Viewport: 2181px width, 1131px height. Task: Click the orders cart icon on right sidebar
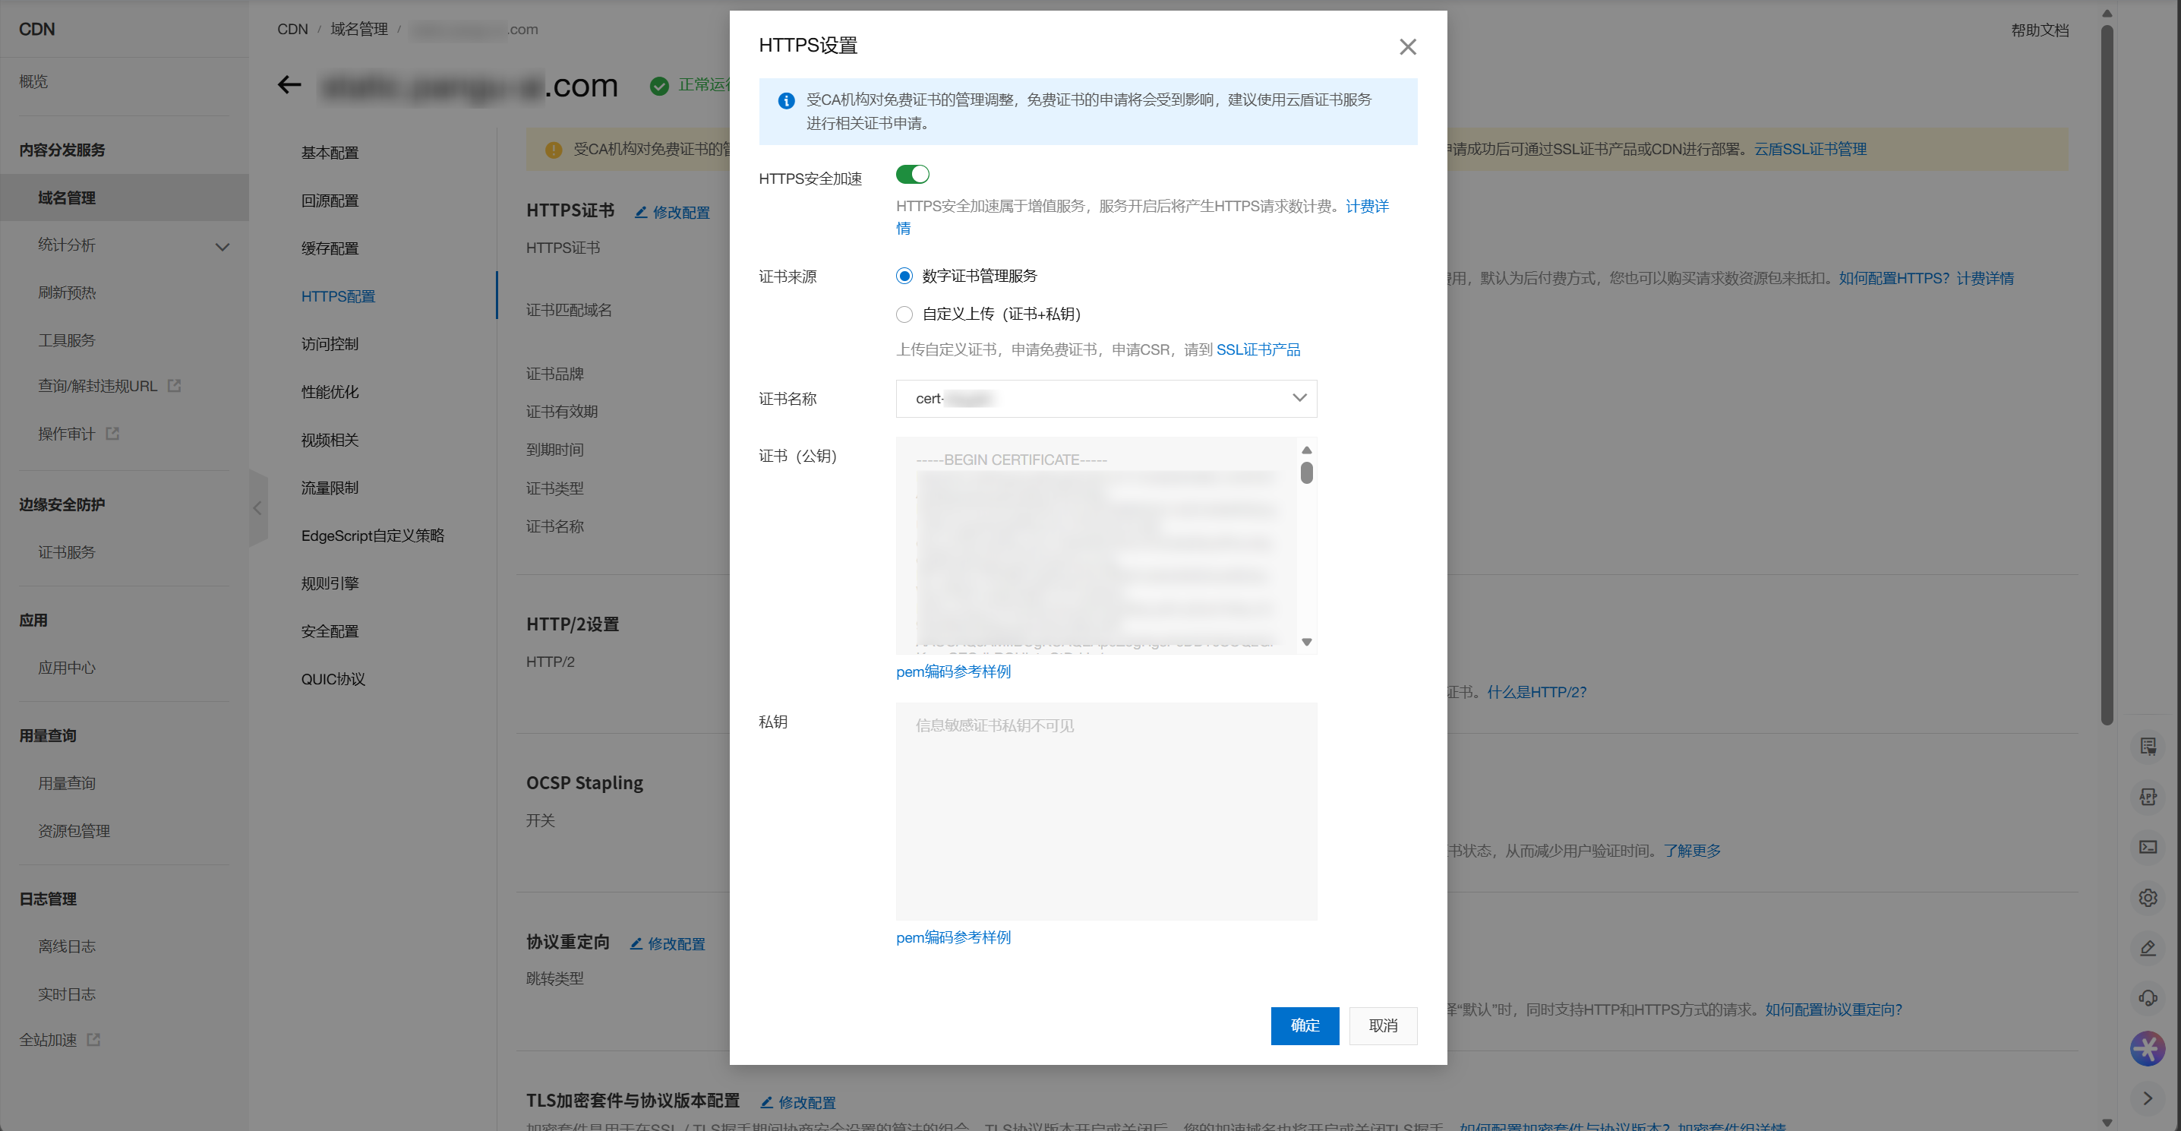[2148, 748]
